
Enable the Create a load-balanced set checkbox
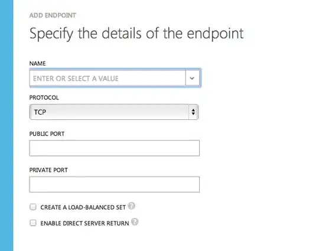pyautogui.click(x=32, y=207)
